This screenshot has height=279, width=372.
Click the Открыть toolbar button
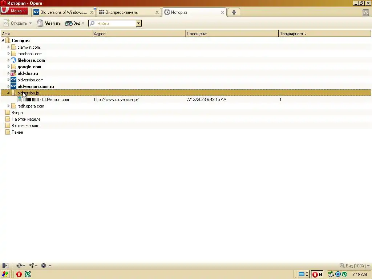[15, 23]
